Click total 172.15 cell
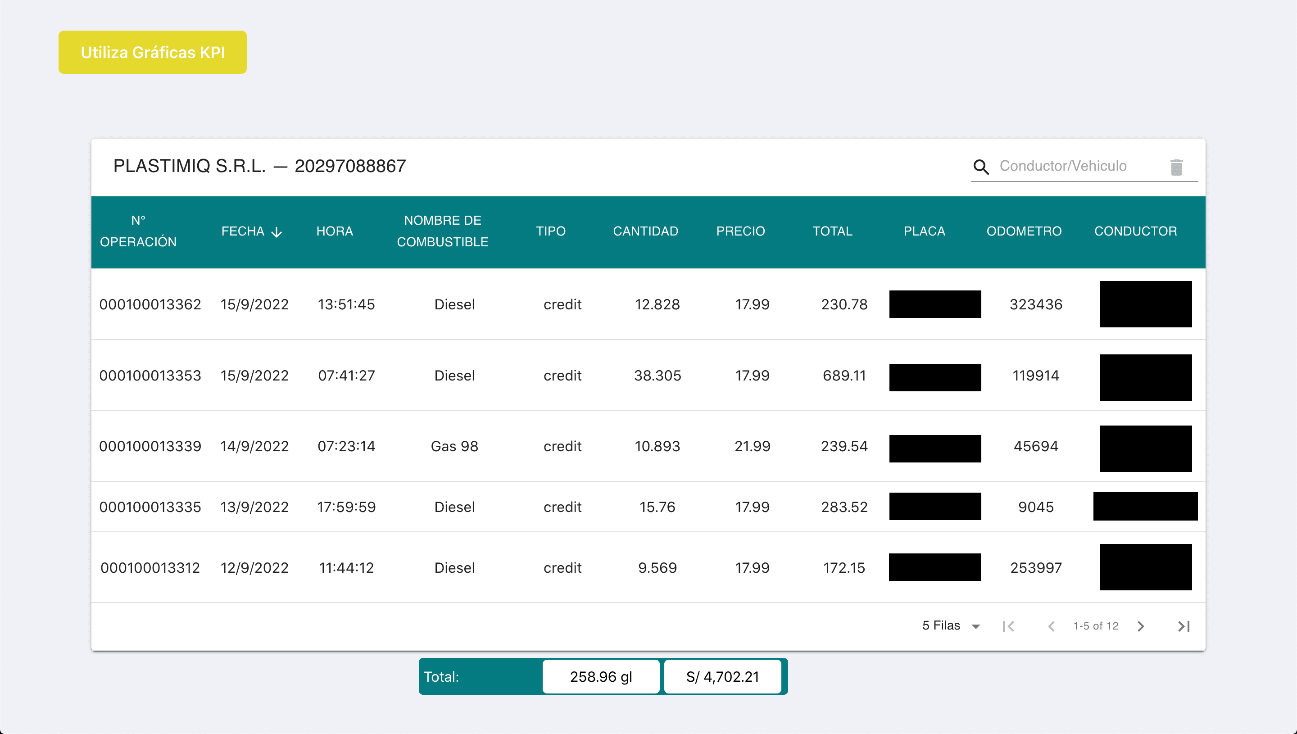Screen dimensions: 1297x734 click(844, 568)
